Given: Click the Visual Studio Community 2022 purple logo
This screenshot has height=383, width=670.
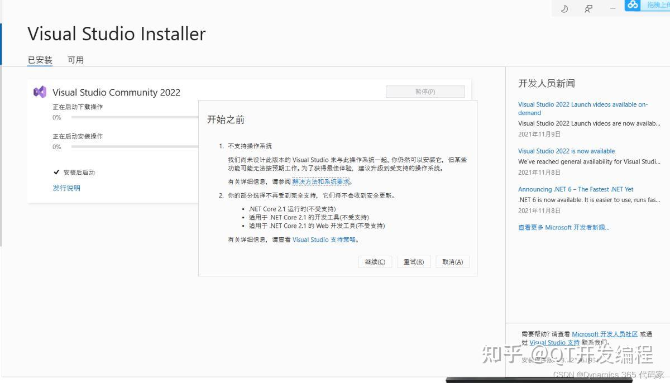Looking at the screenshot, I should point(39,92).
